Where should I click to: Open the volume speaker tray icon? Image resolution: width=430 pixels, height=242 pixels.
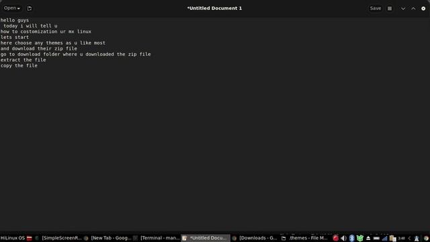coord(343,238)
